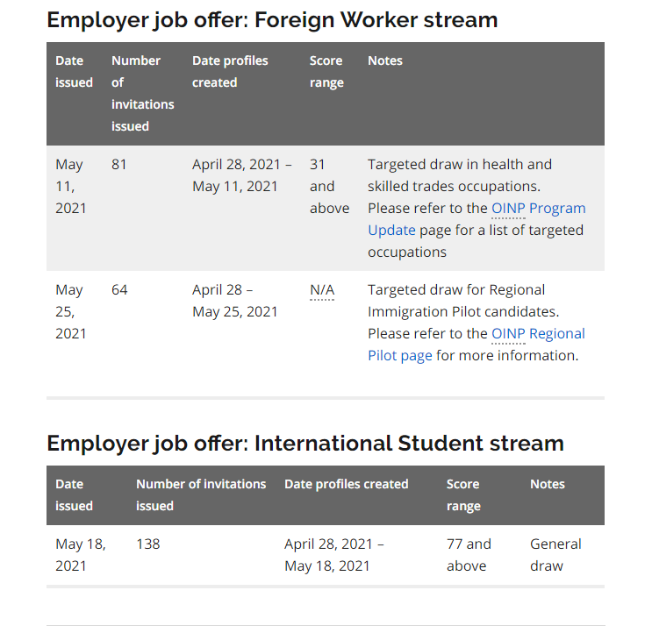Click the 81 invitations cell
Viewport: 652px width, 633px height.
119,165
